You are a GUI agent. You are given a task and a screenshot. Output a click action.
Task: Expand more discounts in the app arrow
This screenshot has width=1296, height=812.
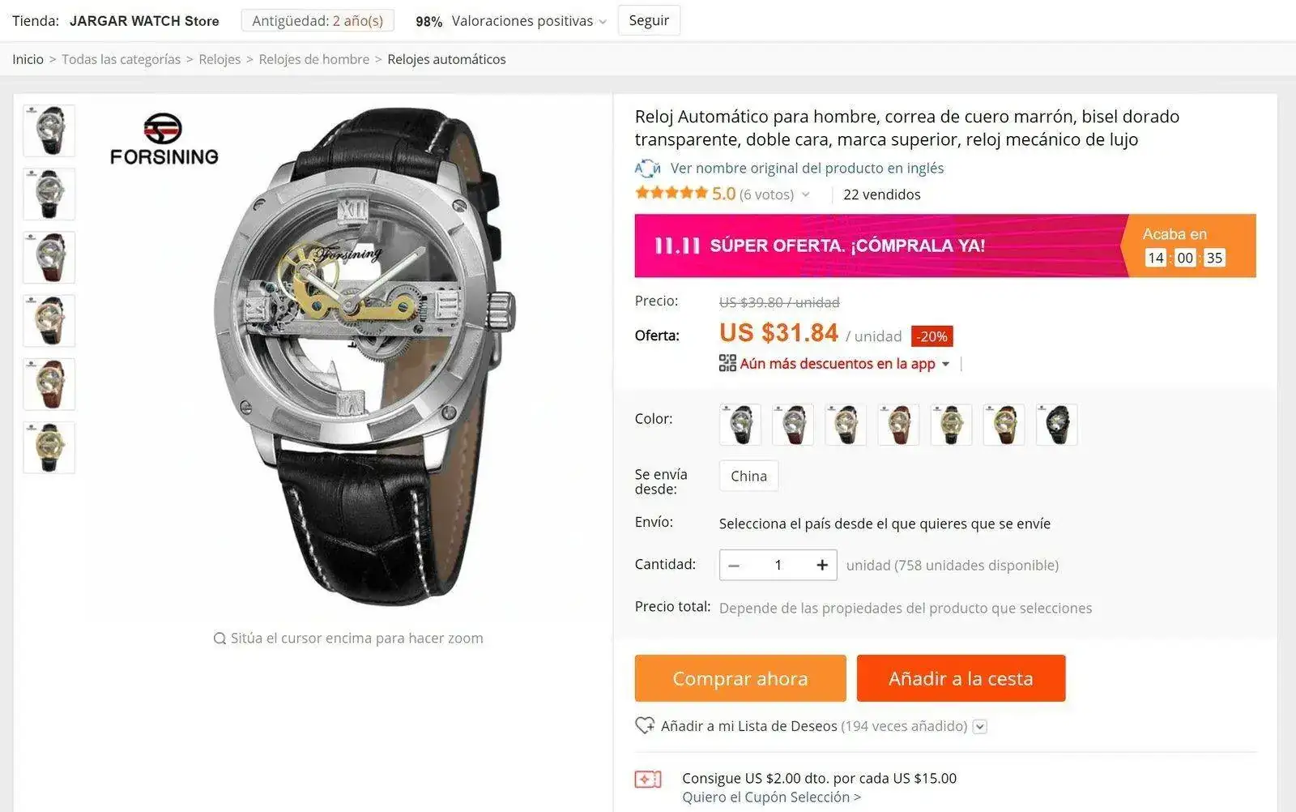(x=945, y=364)
